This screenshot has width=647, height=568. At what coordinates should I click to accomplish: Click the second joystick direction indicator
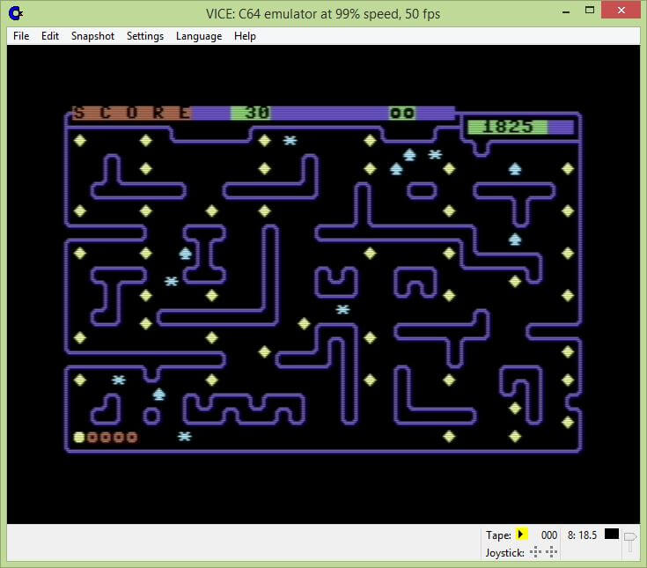coord(551,552)
